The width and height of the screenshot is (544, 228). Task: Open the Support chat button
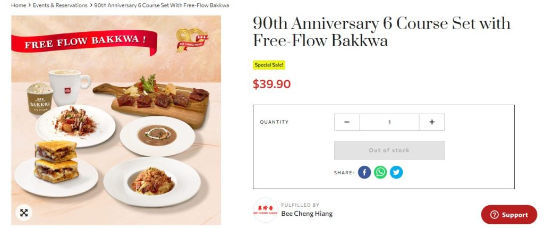509,215
